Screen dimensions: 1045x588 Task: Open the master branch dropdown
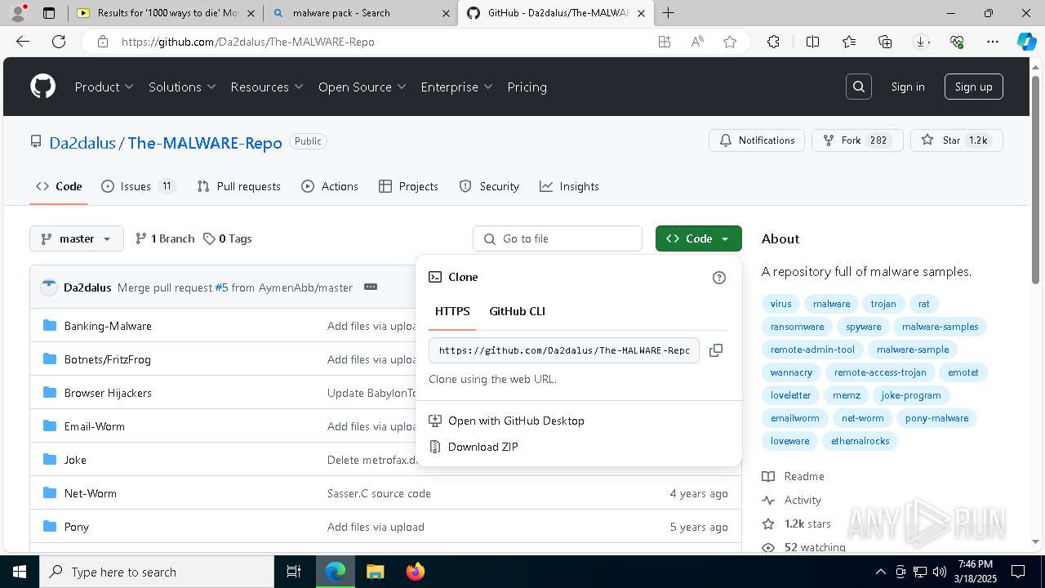click(x=77, y=238)
